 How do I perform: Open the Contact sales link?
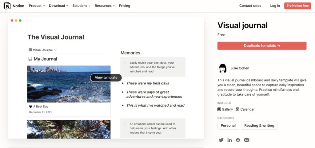coord(250,6)
